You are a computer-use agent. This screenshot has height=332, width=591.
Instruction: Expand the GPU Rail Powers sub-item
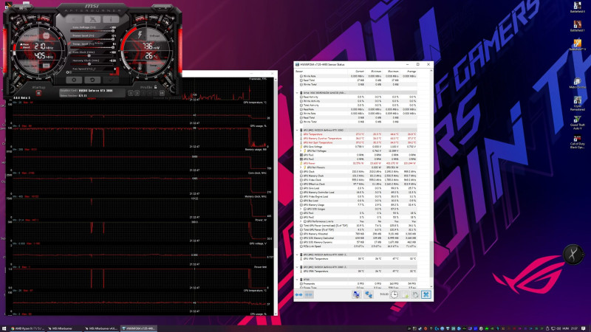[x=301, y=167]
